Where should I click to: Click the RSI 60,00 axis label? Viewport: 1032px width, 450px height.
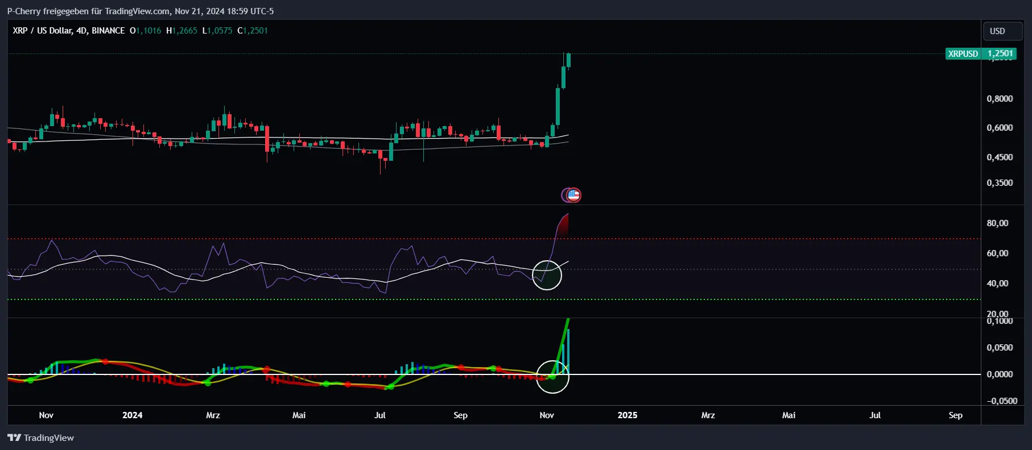997,253
